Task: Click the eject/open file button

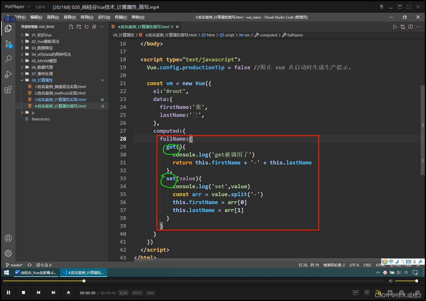Action: pos(68,292)
